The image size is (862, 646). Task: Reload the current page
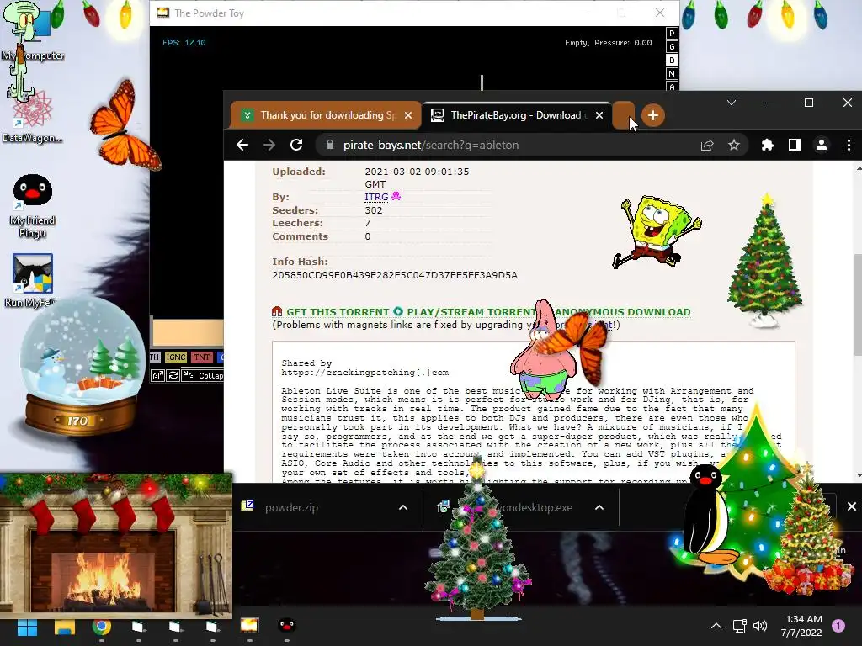click(296, 145)
